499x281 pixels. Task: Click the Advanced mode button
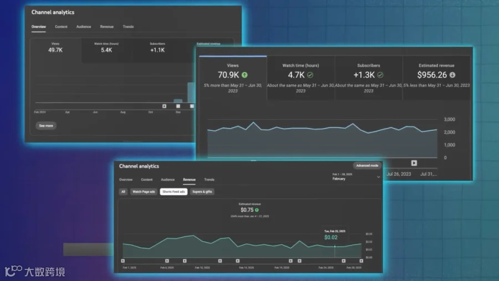(367, 166)
